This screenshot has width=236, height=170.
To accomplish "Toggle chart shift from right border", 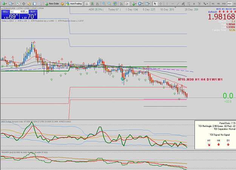I will (x=127, y=4).
